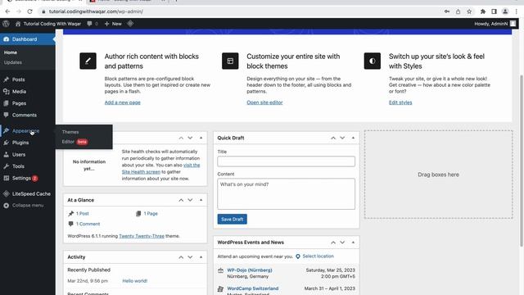Open the Chrome three-dot menu
Viewport: 524px width, 295px height.
pos(517,11)
